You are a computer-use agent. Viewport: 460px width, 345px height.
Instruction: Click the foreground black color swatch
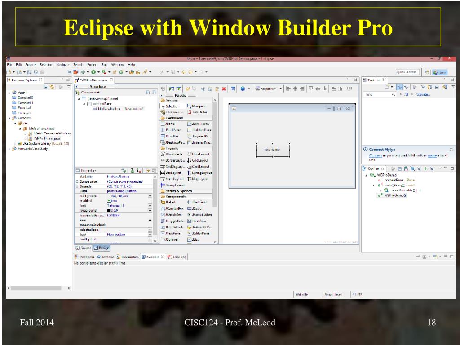click(x=109, y=211)
